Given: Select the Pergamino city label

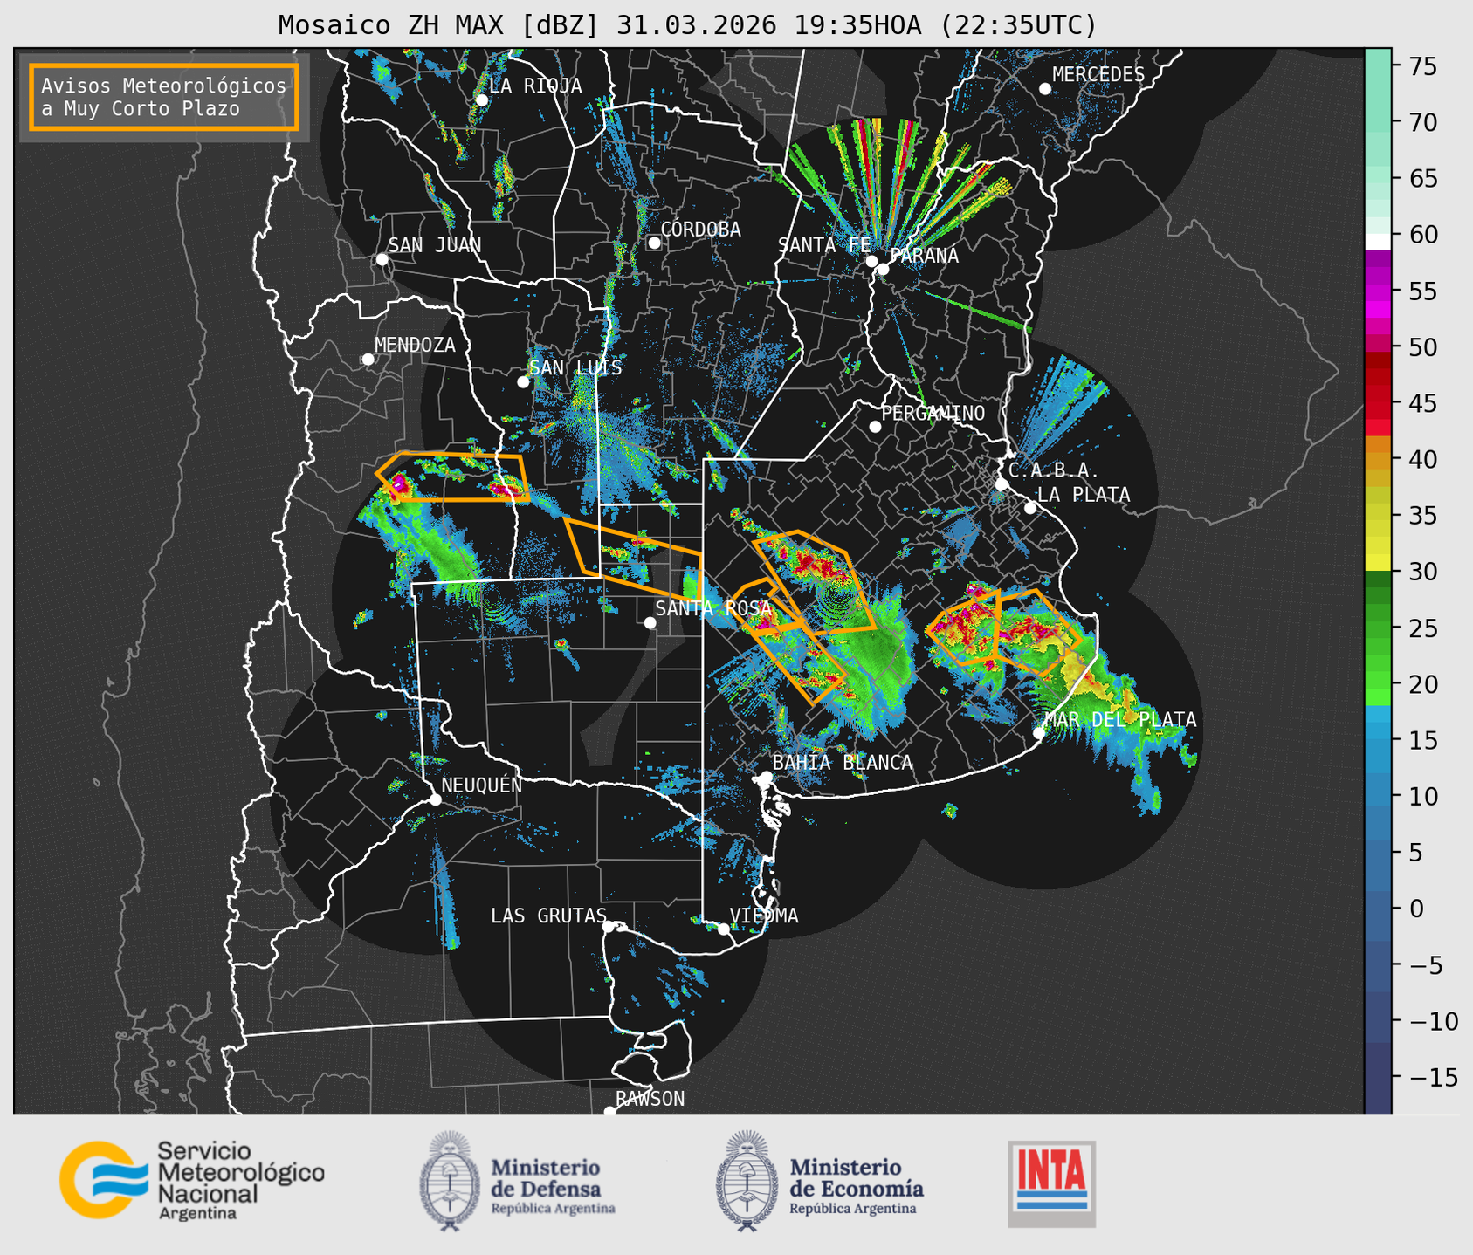Looking at the screenshot, I should click(933, 413).
